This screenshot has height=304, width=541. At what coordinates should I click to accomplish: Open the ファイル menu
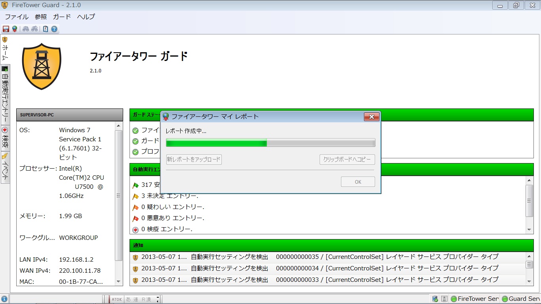17,17
